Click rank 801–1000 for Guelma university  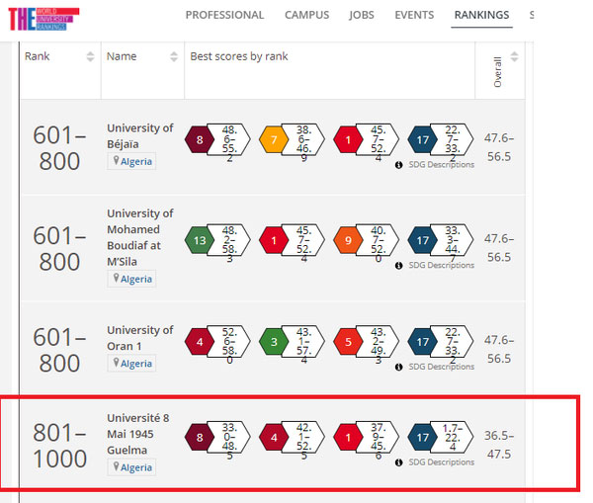point(59,446)
